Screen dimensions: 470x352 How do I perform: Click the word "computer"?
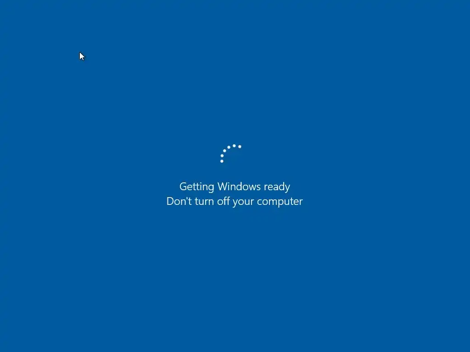click(280, 202)
